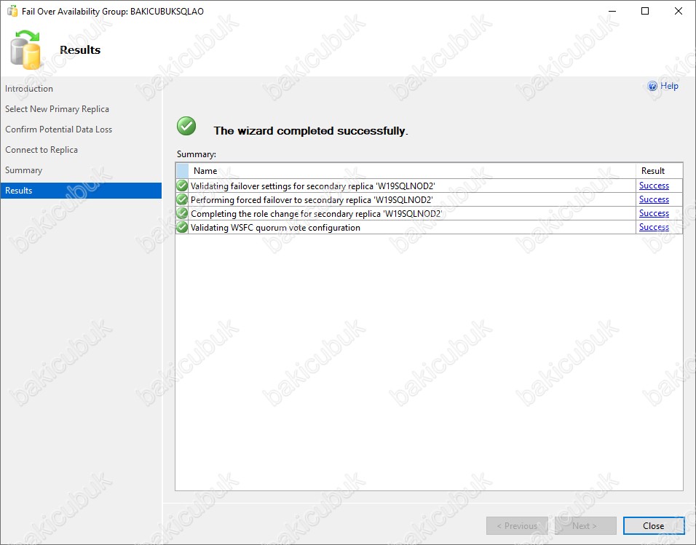Select the Results page in sidebar

click(81, 191)
